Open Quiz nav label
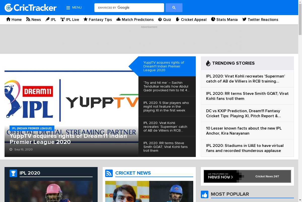Screen dimensions: 302x202 point(167,20)
